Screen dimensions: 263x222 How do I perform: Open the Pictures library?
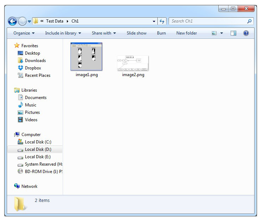(x=32, y=112)
